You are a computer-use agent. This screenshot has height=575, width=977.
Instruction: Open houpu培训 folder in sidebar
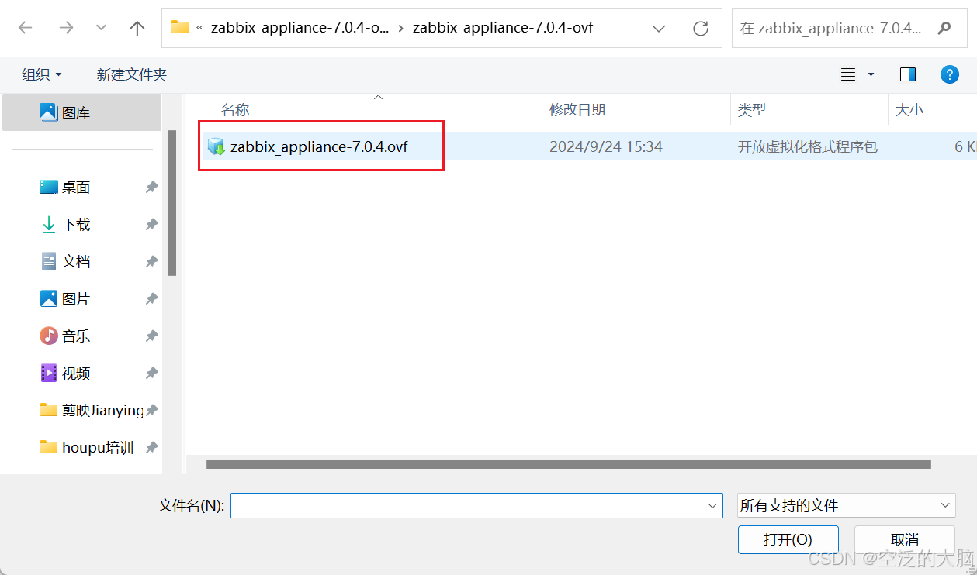(x=87, y=447)
